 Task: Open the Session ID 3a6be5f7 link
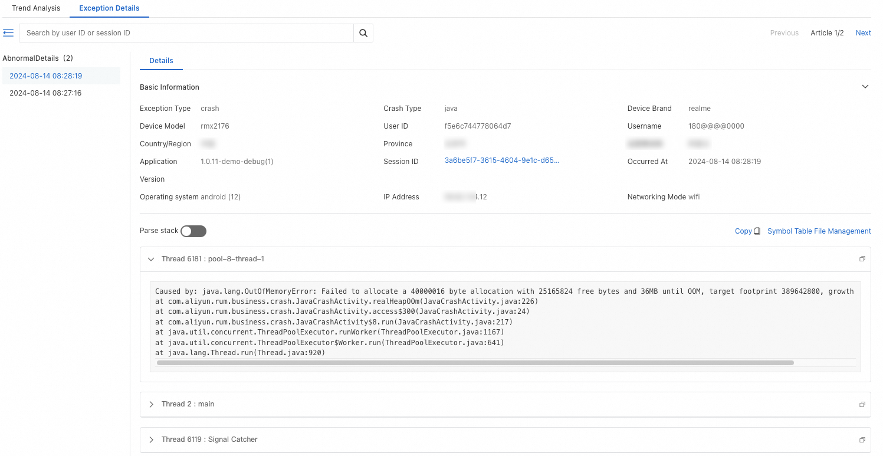(x=502, y=160)
